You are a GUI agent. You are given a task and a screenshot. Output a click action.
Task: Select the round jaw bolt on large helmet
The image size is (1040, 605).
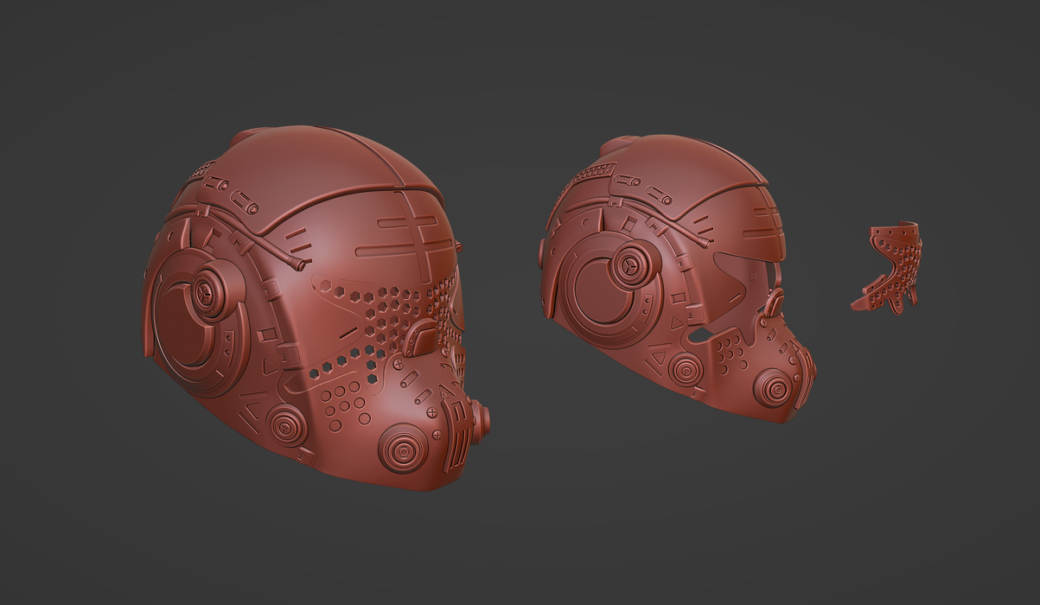point(284,424)
